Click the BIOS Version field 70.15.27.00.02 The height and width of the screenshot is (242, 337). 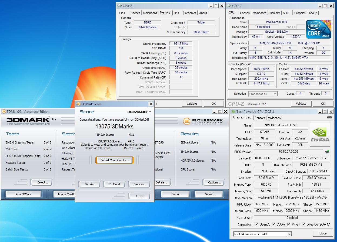pos(288,152)
